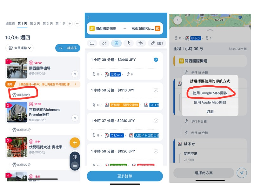Expand the route detail sheet chevron
254x191 pixels.
tap(210, 30)
